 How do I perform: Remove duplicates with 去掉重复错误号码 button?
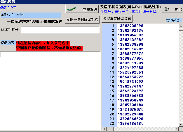(117, 19)
